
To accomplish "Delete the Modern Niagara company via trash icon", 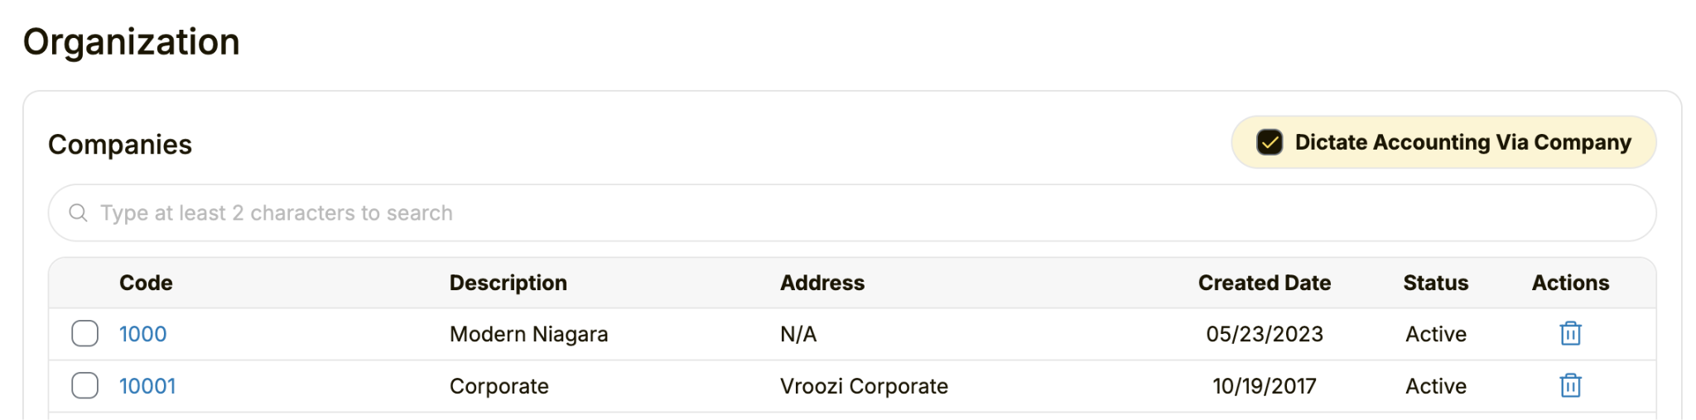I will pyautogui.click(x=1570, y=334).
